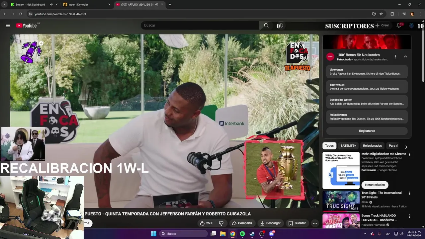Open Chrome media controls icon
Screen dimensions: 425x239
coord(404,14)
